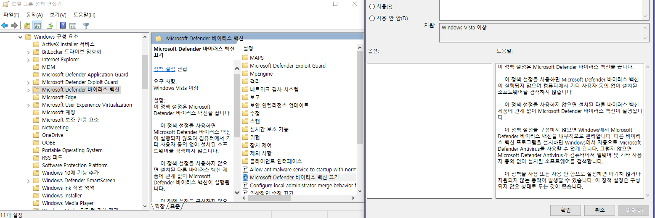Click folder icon beside 위협 in list

pyautogui.click(x=246, y=137)
